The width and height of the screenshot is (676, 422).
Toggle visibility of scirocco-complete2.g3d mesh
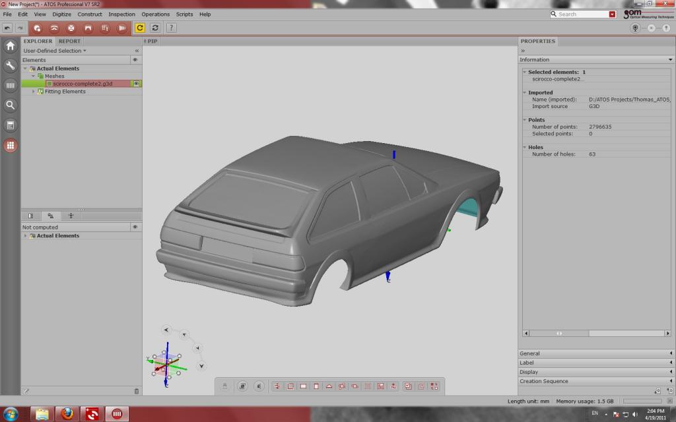136,84
